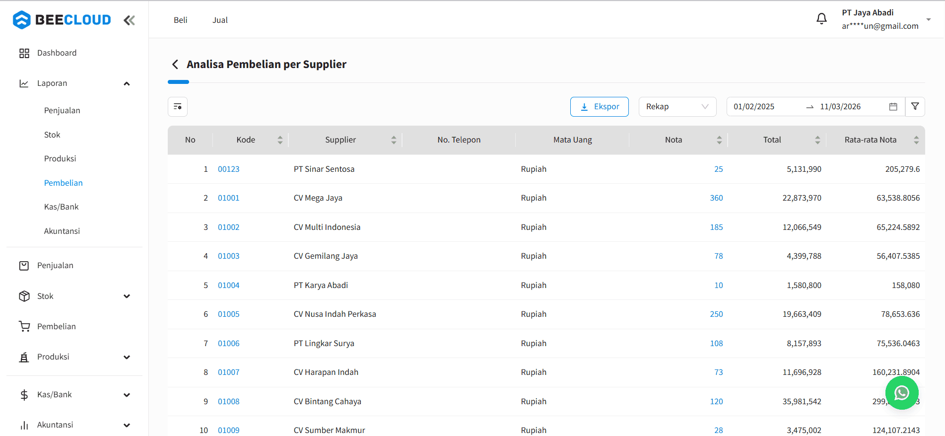The height and width of the screenshot is (436, 945).
Task: Switch to the Jual tab
Action: [x=220, y=20]
